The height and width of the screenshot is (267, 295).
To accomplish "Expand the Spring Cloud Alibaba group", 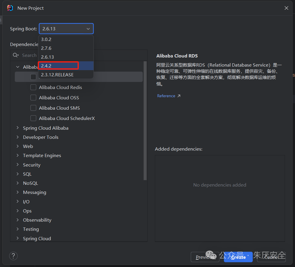I will coord(18,128).
